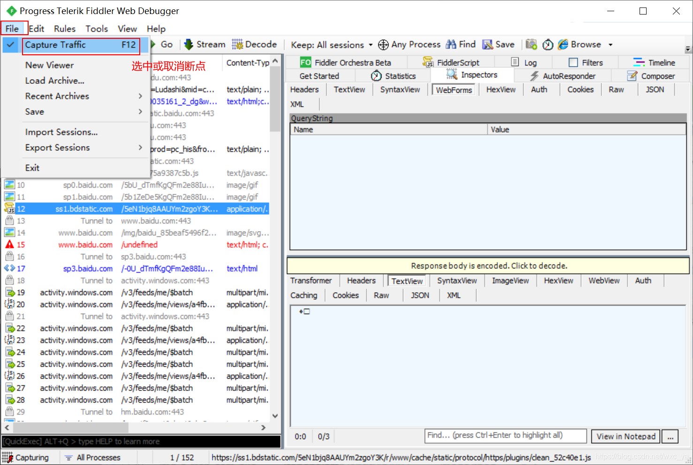Viewport: 693px width, 465px height.
Task: Click the AutoResponder lightning icon
Action: [534, 76]
